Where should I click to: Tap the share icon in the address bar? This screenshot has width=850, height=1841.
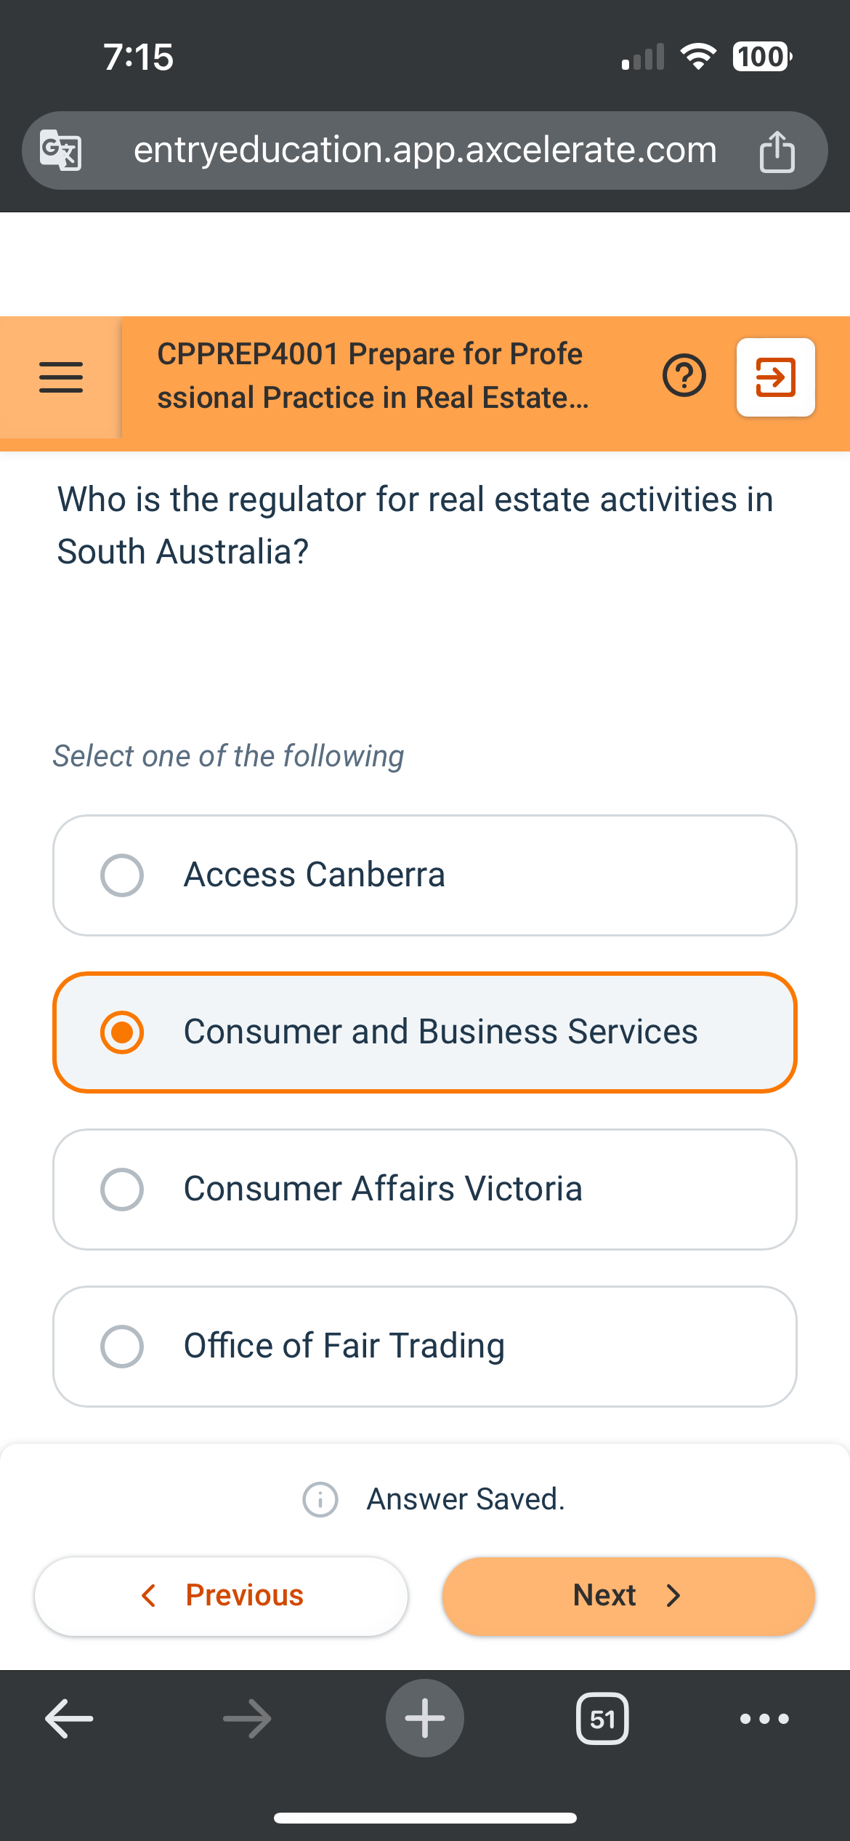(777, 150)
